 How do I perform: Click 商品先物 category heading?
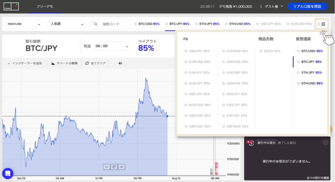pos(266,39)
